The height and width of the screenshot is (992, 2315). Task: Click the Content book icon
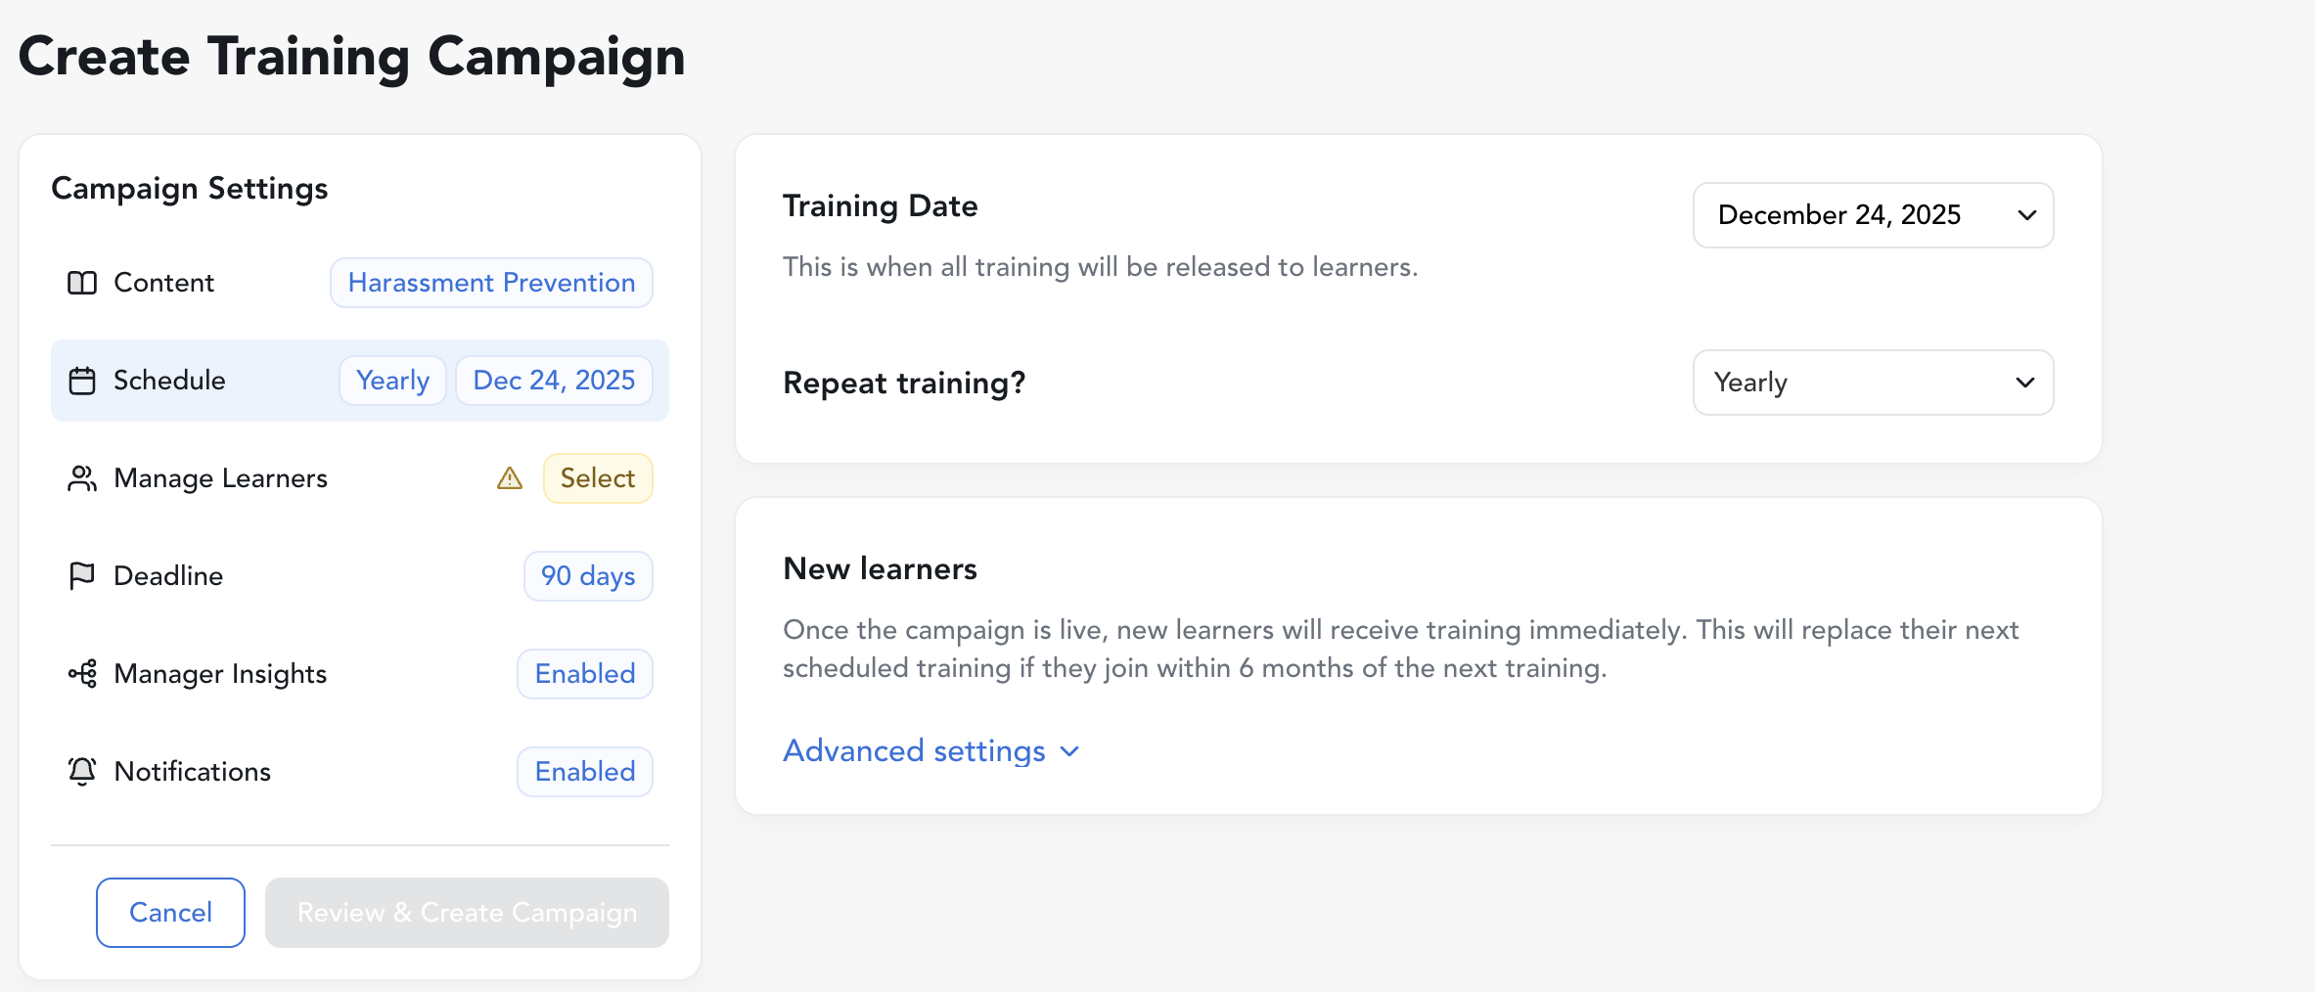click(x=82, y=283)
